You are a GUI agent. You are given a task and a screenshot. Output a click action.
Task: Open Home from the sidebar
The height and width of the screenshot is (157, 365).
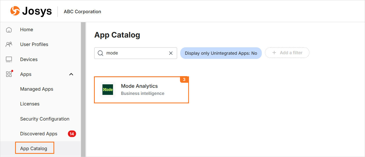click(x=26, y=30)
